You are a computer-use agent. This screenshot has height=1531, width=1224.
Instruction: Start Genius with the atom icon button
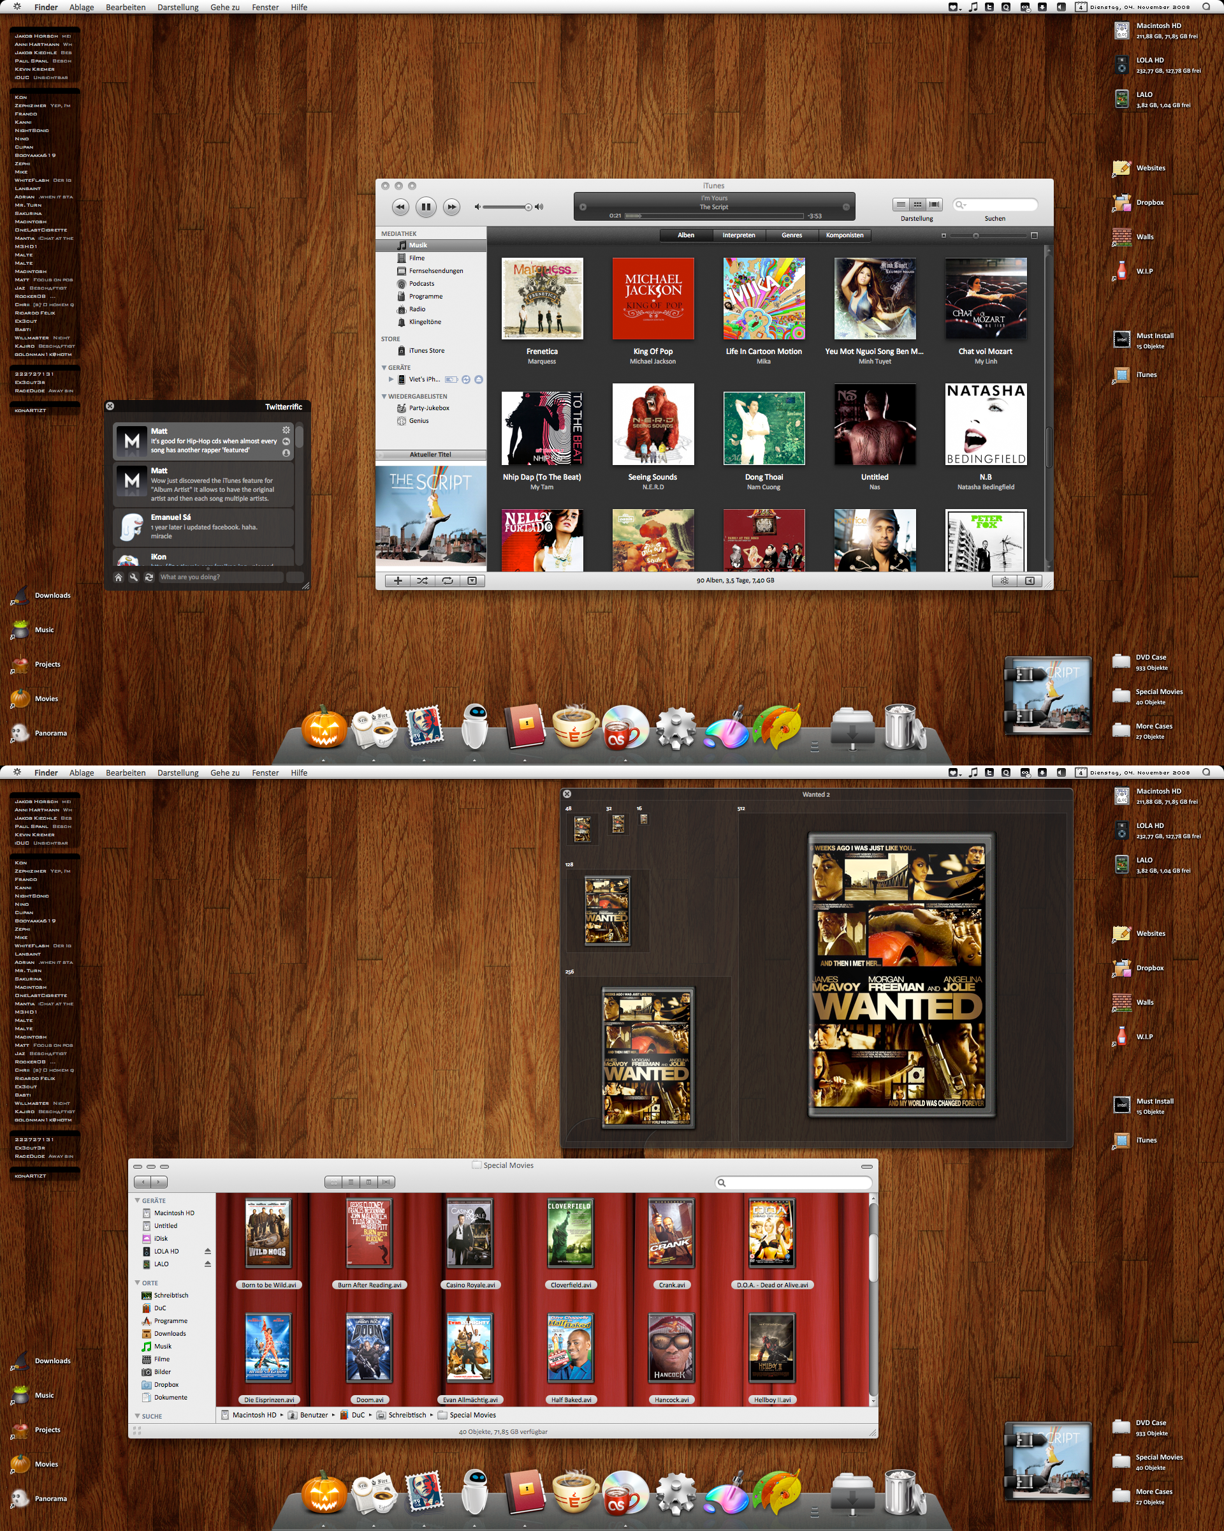tap(1004, 581)
